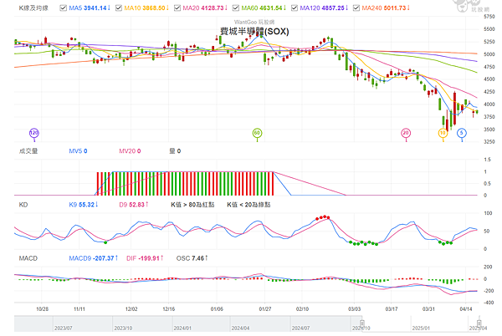Uncheck the MA10 moving average checkbox
The height and width of the screenshot is (336, 502).
[x=119, y=8]
